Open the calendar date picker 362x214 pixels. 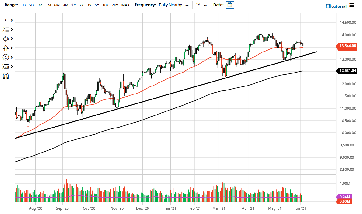[230, 5]
